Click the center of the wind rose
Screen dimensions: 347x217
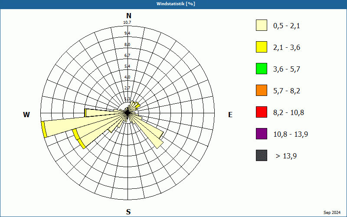[128, 113]
